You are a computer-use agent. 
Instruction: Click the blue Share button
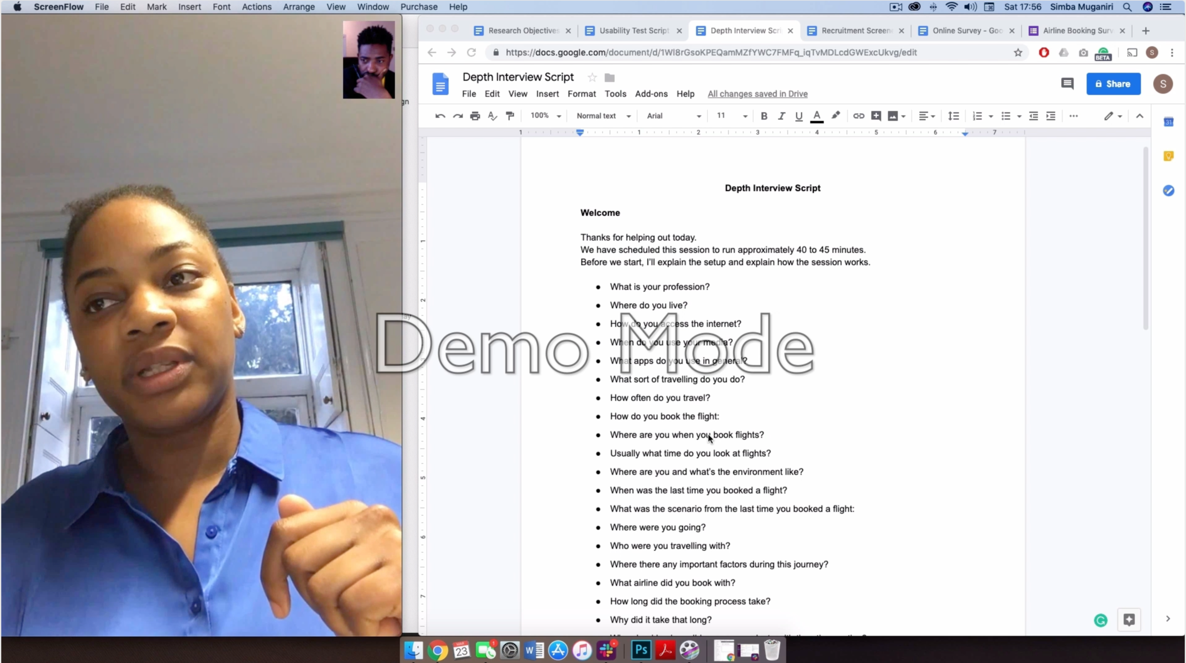pos(1113,84)
